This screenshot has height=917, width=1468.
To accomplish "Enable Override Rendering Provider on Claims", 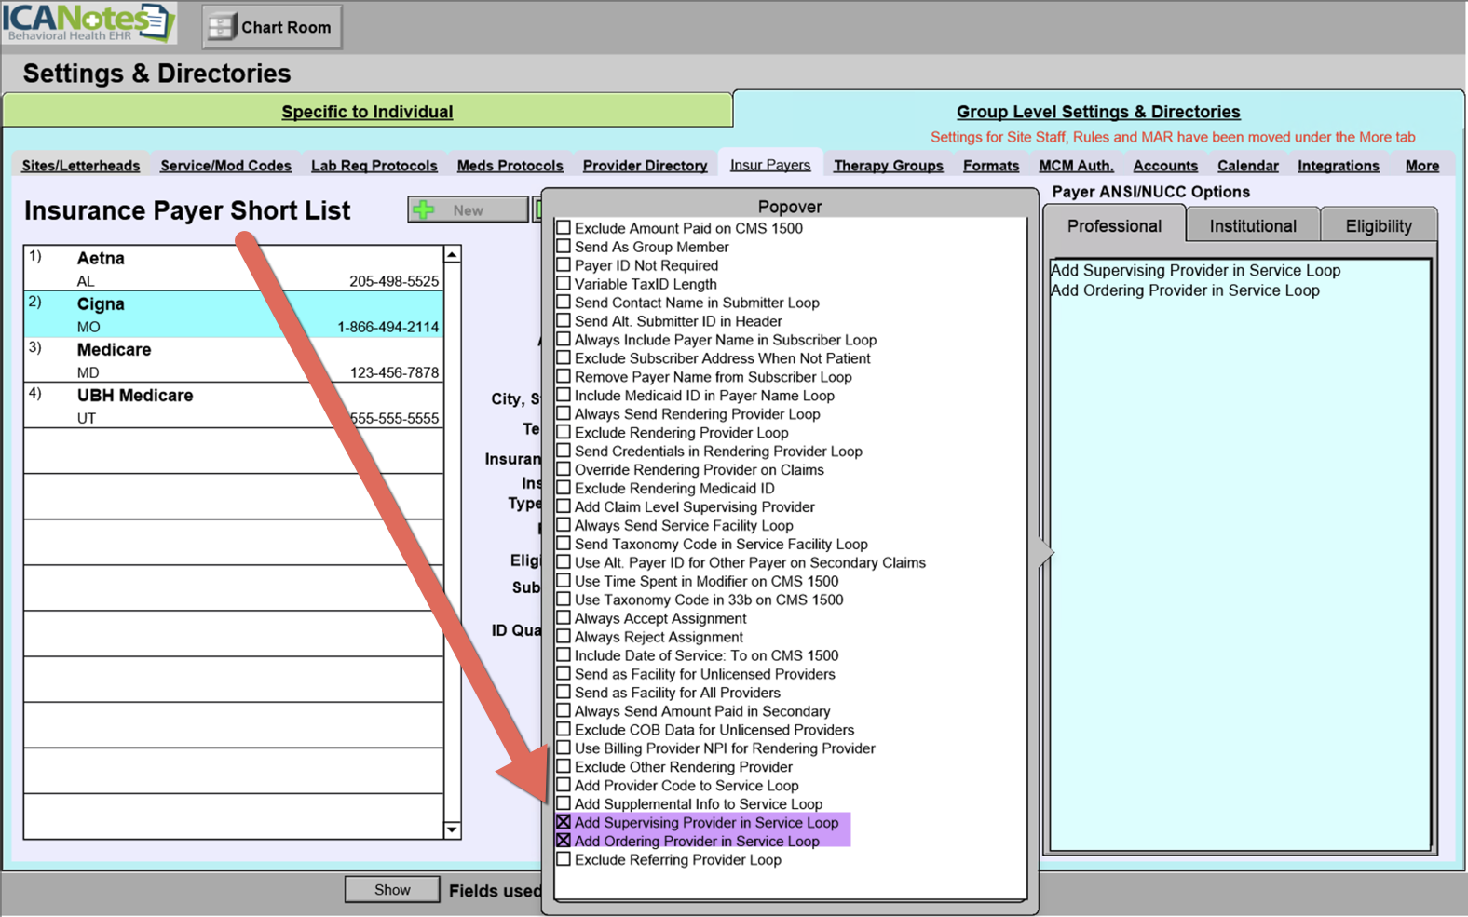I will 564,469.
